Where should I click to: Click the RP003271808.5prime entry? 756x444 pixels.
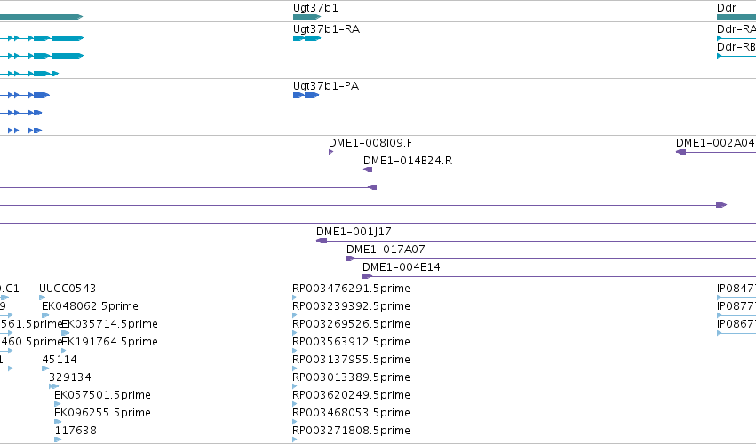(x=351, y=431)
